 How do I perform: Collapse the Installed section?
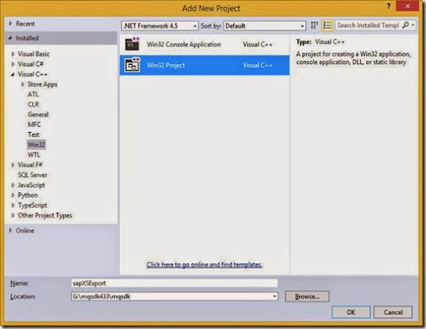point(10,38)
